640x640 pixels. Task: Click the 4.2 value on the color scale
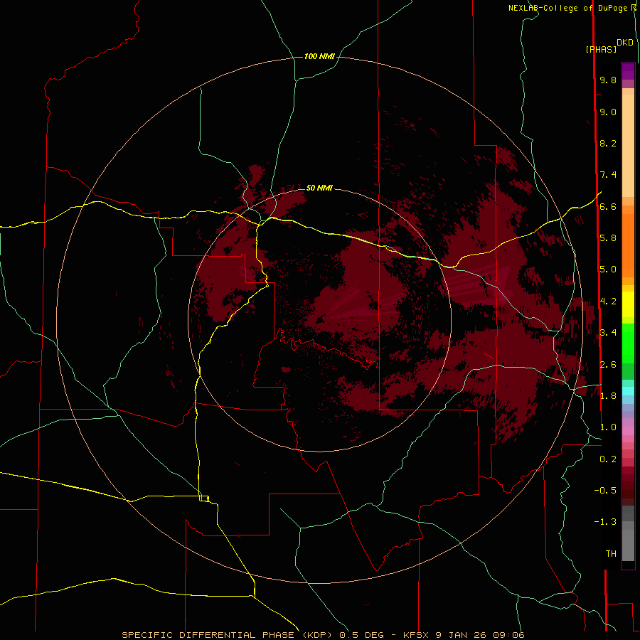pos(608,302)
